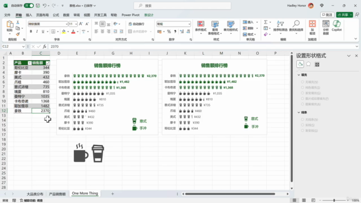Collapse the 填充 section in pane
Screen dimensions: 361x203
pyautogui.click(x=299, y=75)
